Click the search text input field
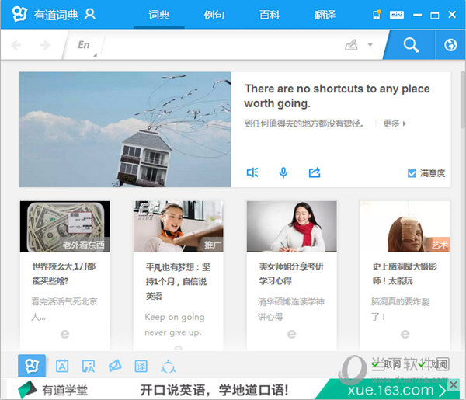The height and width of the screenshot is (400, 466). tap(217, 45)
